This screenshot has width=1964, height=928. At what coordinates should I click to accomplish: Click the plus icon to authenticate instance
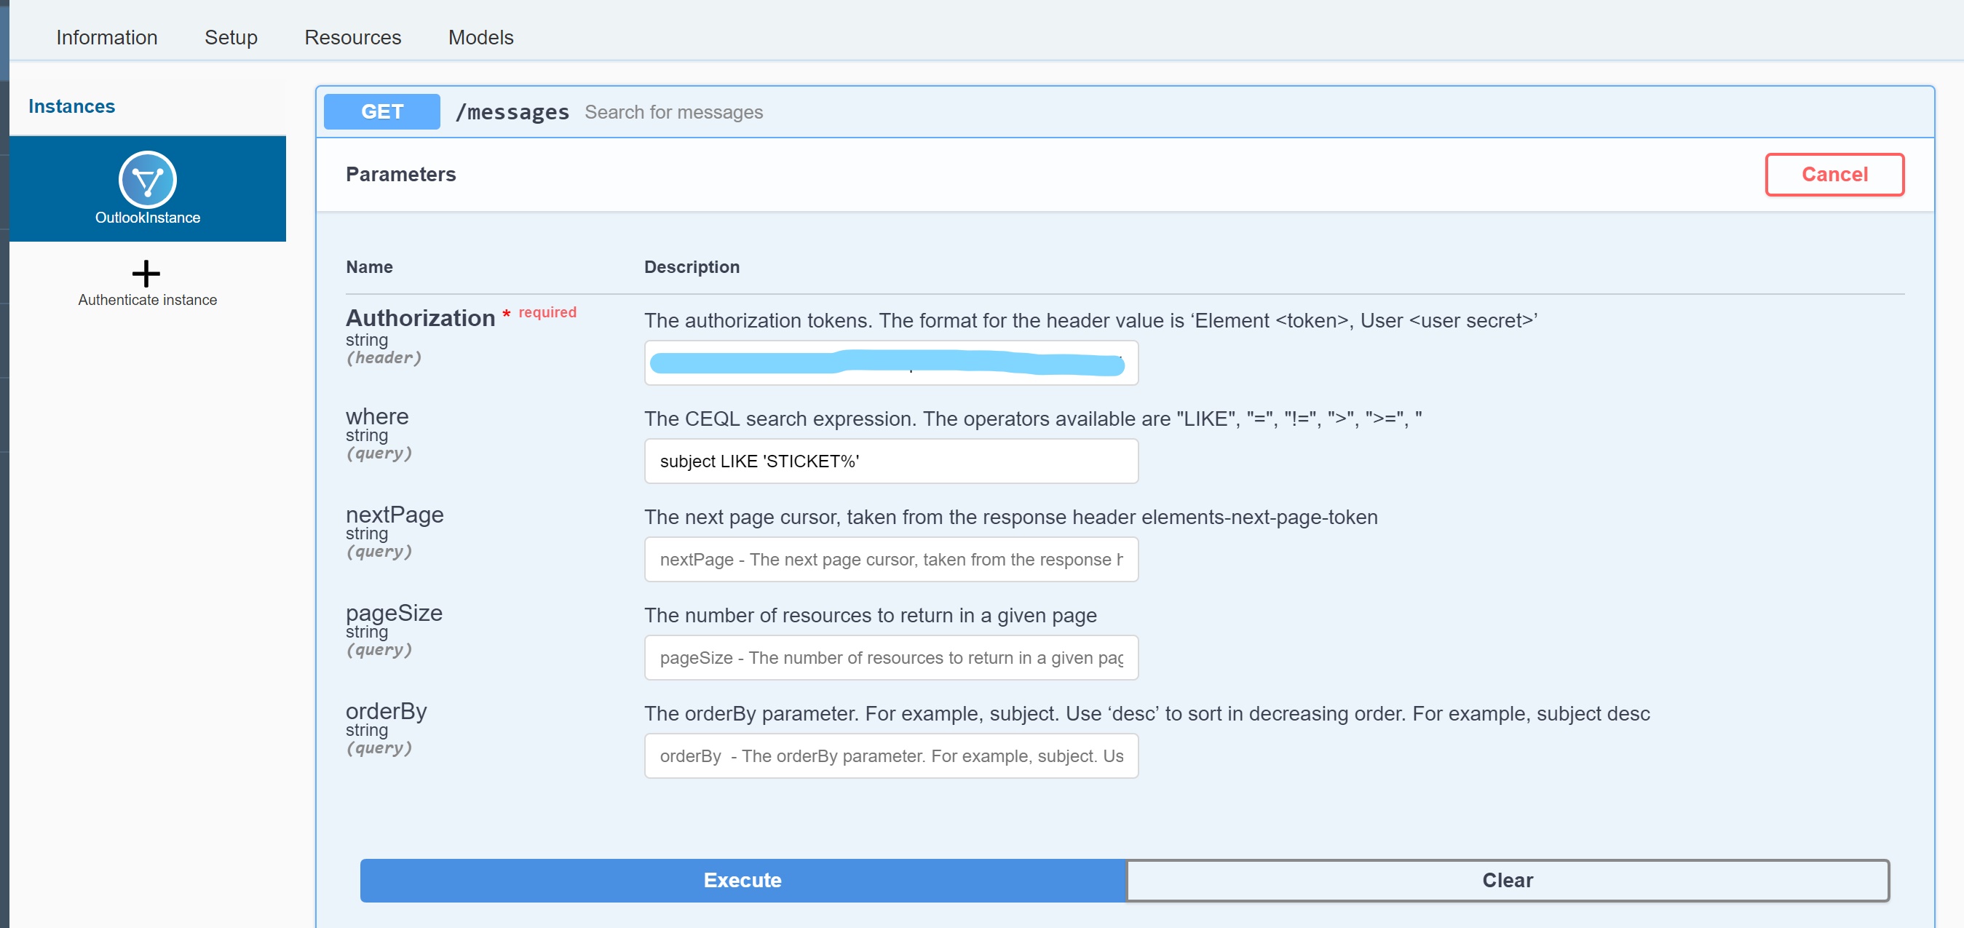[146, 273]
